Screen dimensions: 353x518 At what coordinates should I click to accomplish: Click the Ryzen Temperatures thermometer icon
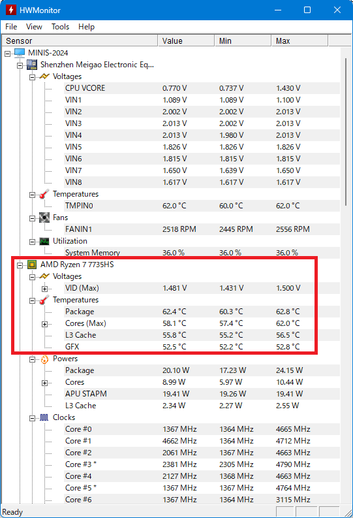pos(44,300)
